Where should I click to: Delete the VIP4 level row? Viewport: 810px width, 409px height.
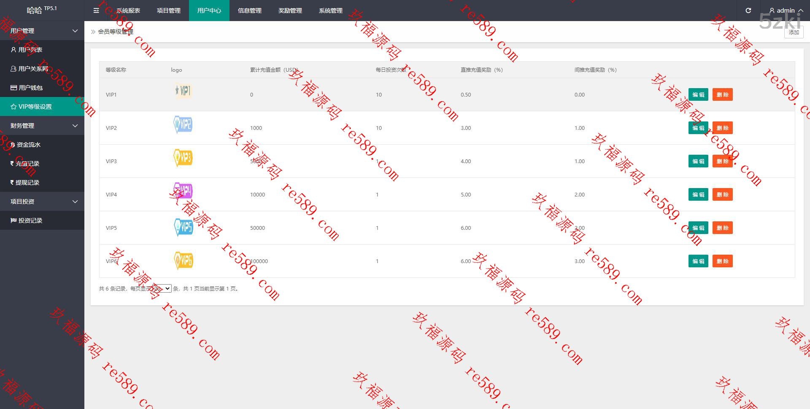[x=723, y=194]
